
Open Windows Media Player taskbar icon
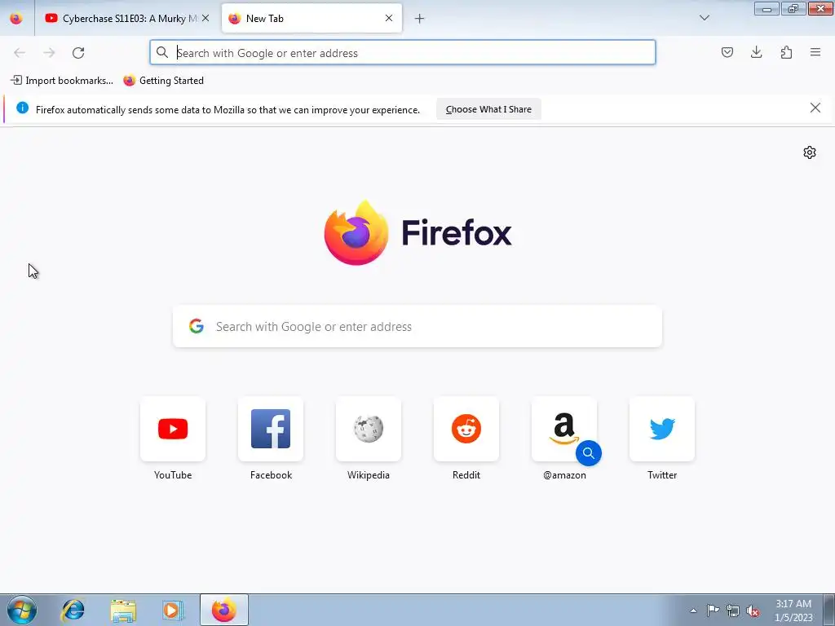pos(173,610)
